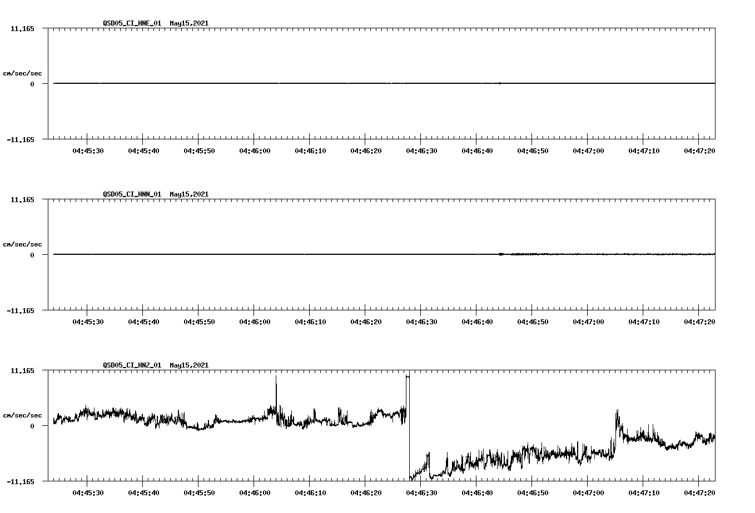Image resolution: width=755 pixels, height=513 pixels.
Task: Click the signal onset near 04:46:44 on HNN trace
Action: pos(500,254)
